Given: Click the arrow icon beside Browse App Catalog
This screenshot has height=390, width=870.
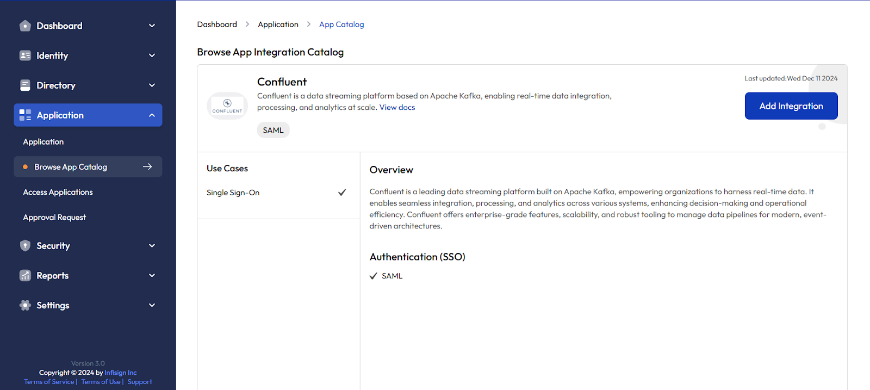Looking at the screenshot, I should point(147,166).
